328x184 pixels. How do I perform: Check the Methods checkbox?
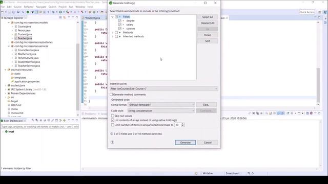(x=116, y=33)
